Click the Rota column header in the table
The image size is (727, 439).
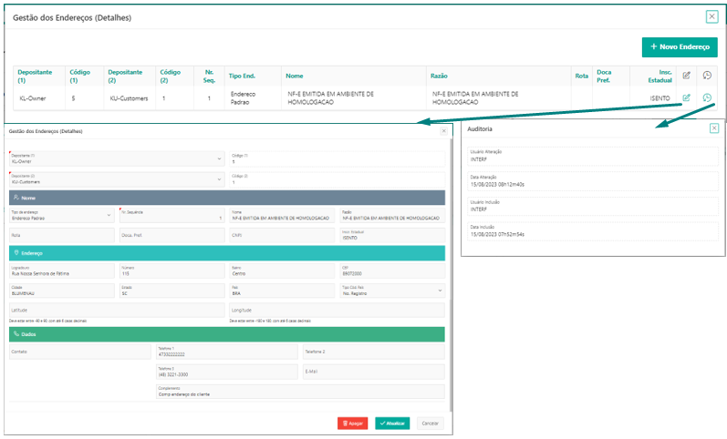(x=582, y=76)
